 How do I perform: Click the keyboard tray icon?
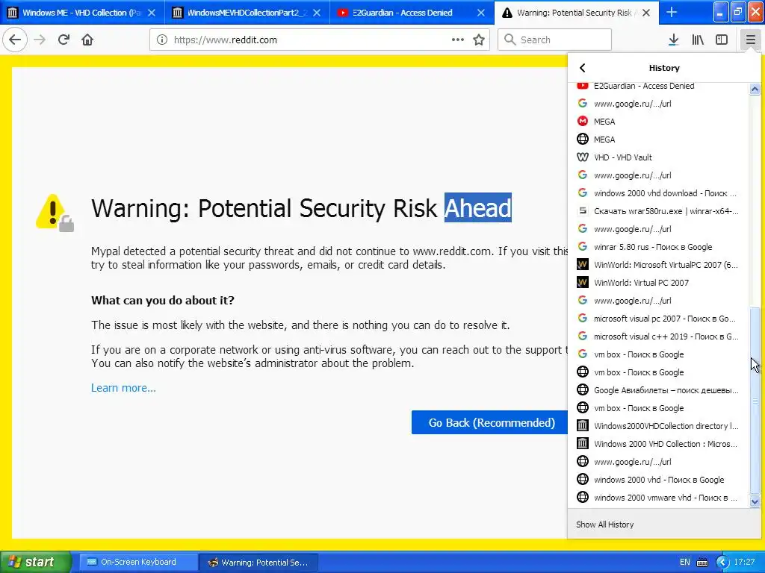702,563
